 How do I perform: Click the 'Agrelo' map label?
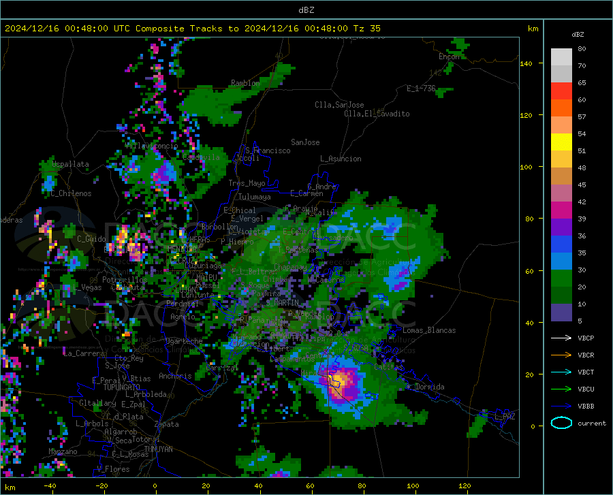[x=183, y=317]
